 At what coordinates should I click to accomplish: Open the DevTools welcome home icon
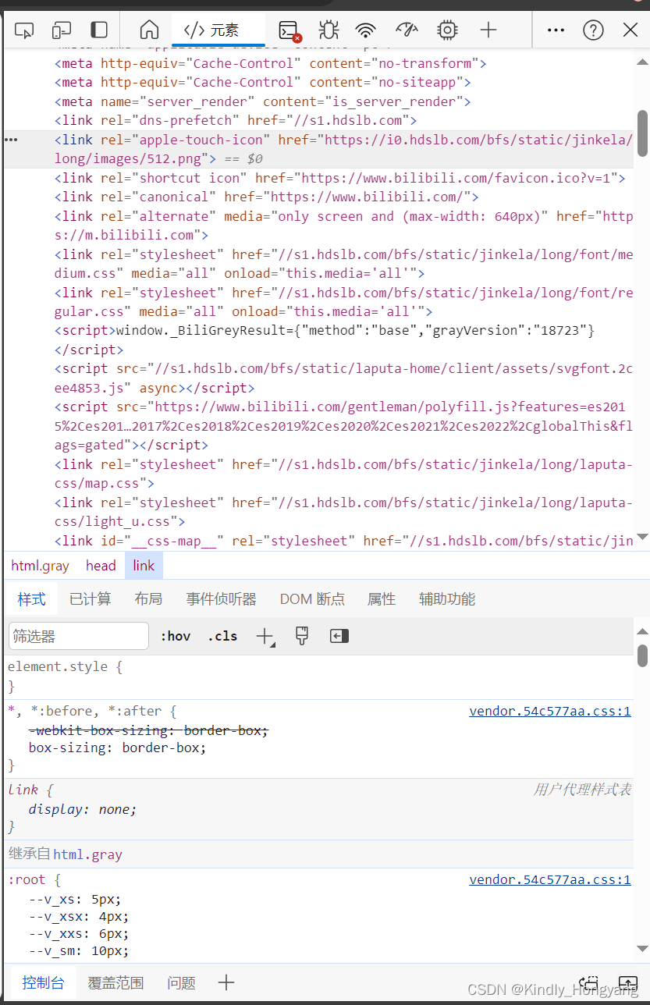(x=149, y=30)
